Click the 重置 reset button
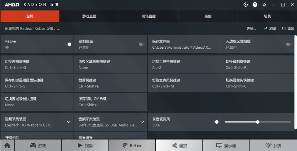 coord(288,29)
